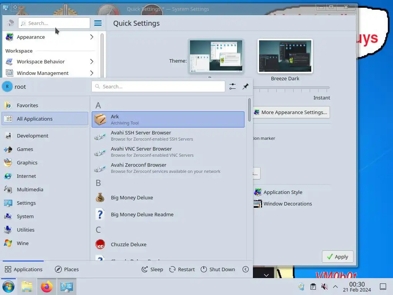The height and width of the screenshot is (295, 393).
Task: Click the System Settings search field
Action: (54, 23)
